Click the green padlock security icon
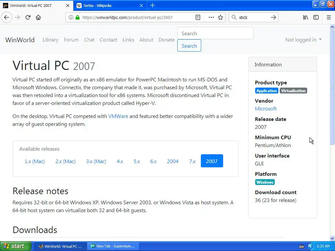The height and width of the screenshot is (251, 335). click(78, 18)
